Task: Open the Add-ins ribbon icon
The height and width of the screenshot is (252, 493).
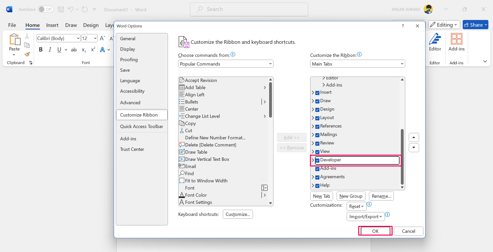Action: coord(457,39)
